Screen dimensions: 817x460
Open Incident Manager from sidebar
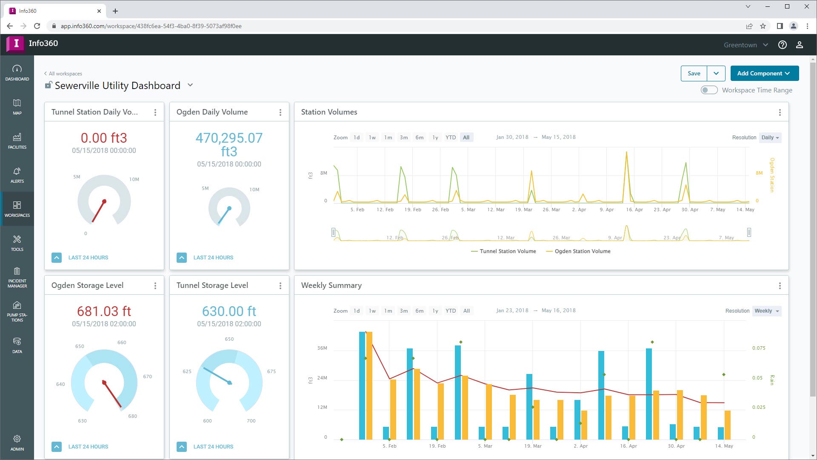17,277
